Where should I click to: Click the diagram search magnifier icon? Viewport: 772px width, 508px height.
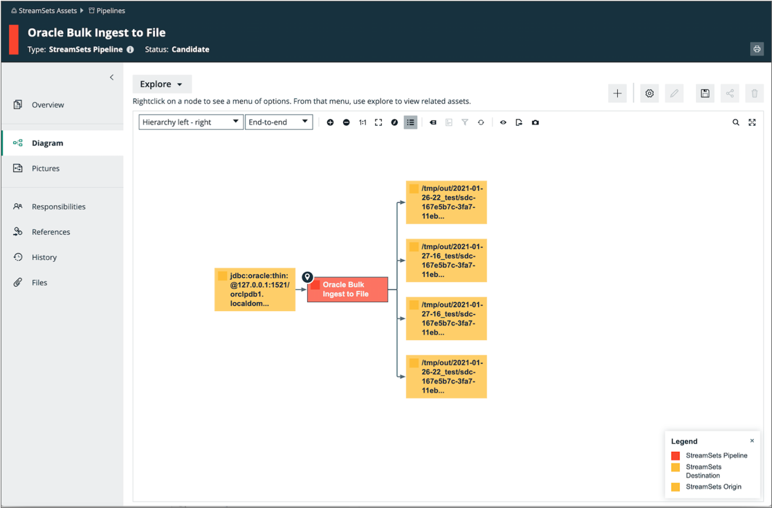pyautogui.click(x=736, y=122)
